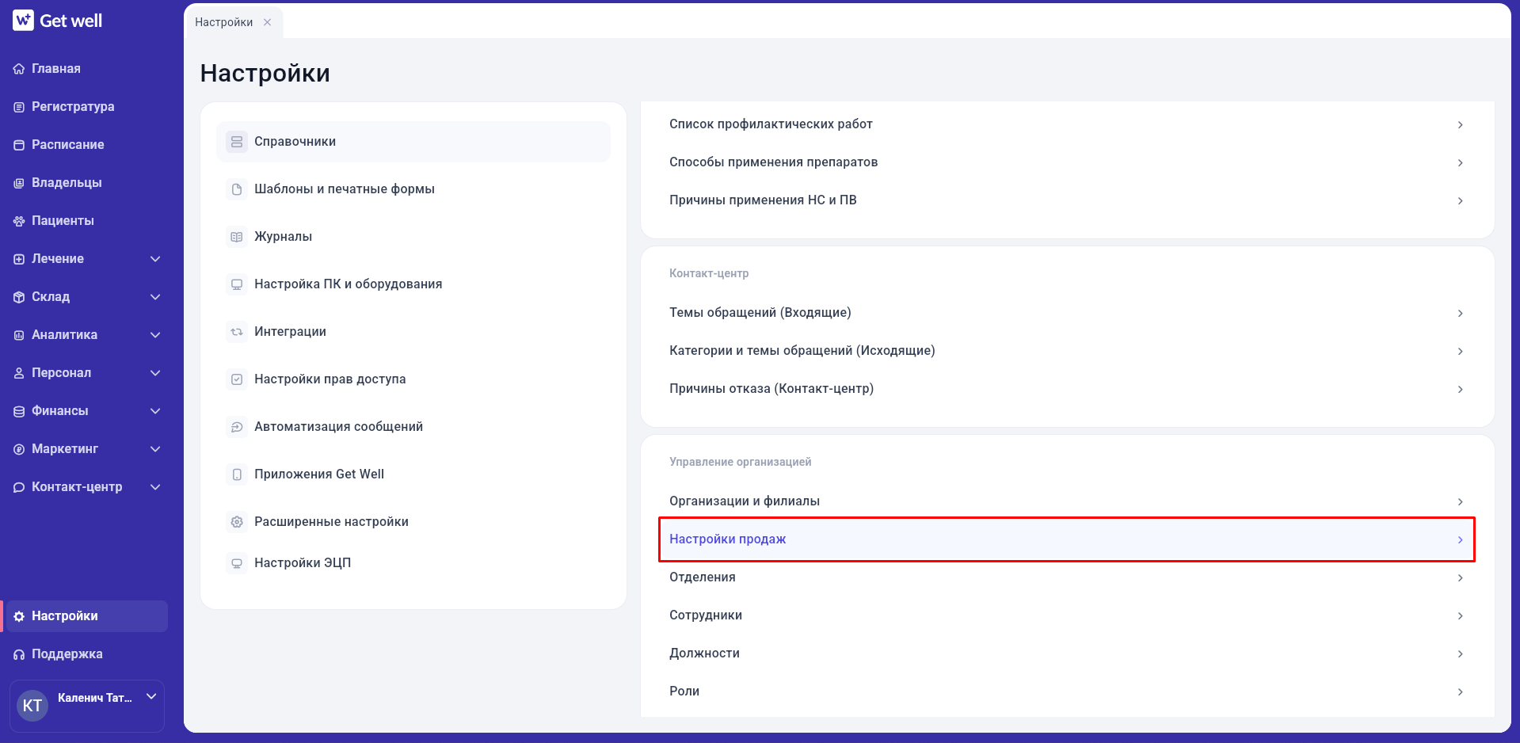Screen dimensions: 1520x743
Task: Click the Расширенные настройки gear icon
Action: point(237,522)
